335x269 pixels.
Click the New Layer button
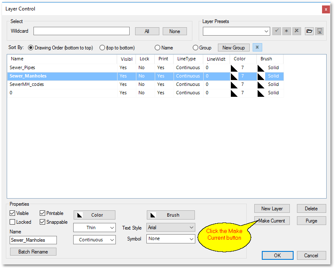[272, 208]
